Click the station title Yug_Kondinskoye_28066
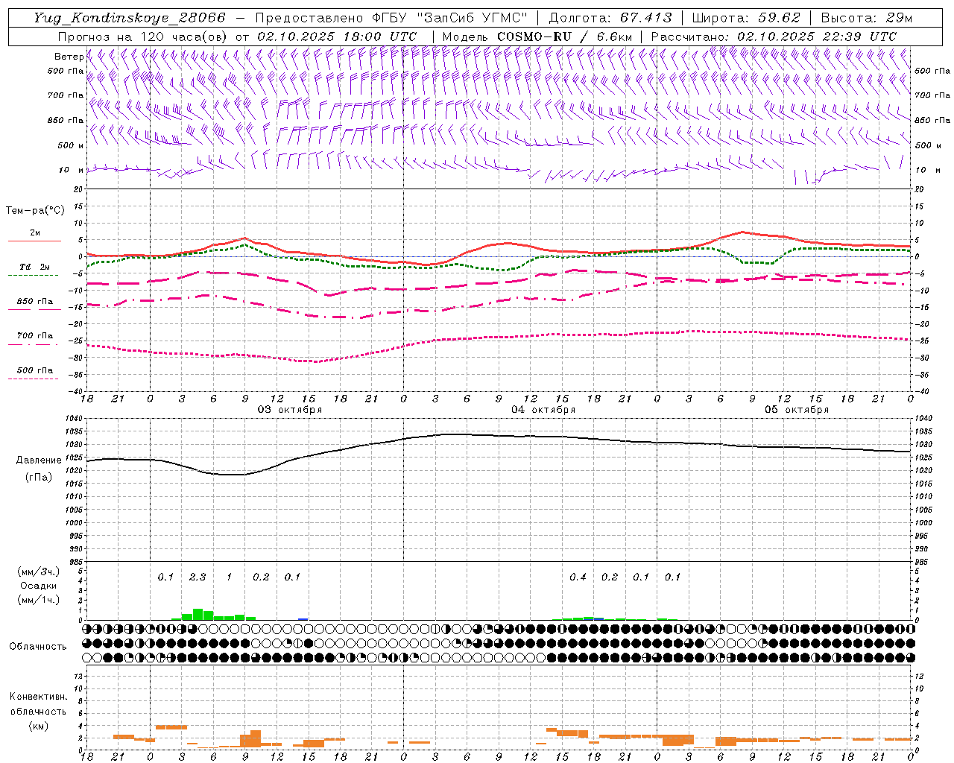Screen dimensions: 954x763 tap(130, 18)
